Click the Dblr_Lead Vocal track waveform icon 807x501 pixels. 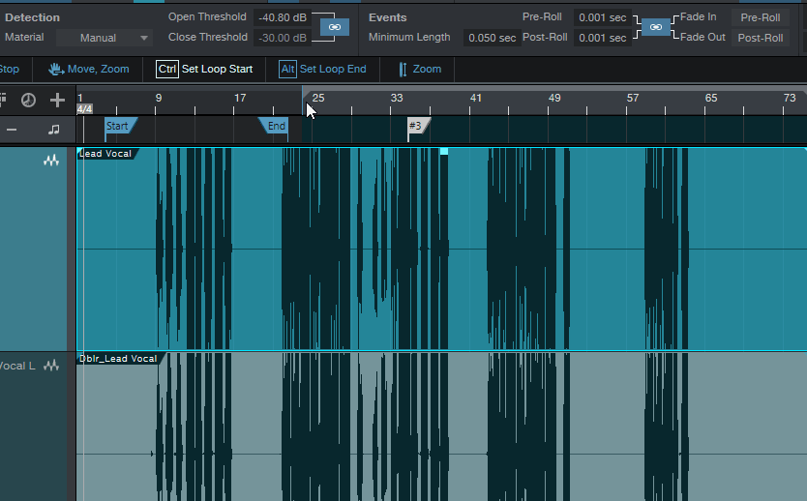pos(51,366)
